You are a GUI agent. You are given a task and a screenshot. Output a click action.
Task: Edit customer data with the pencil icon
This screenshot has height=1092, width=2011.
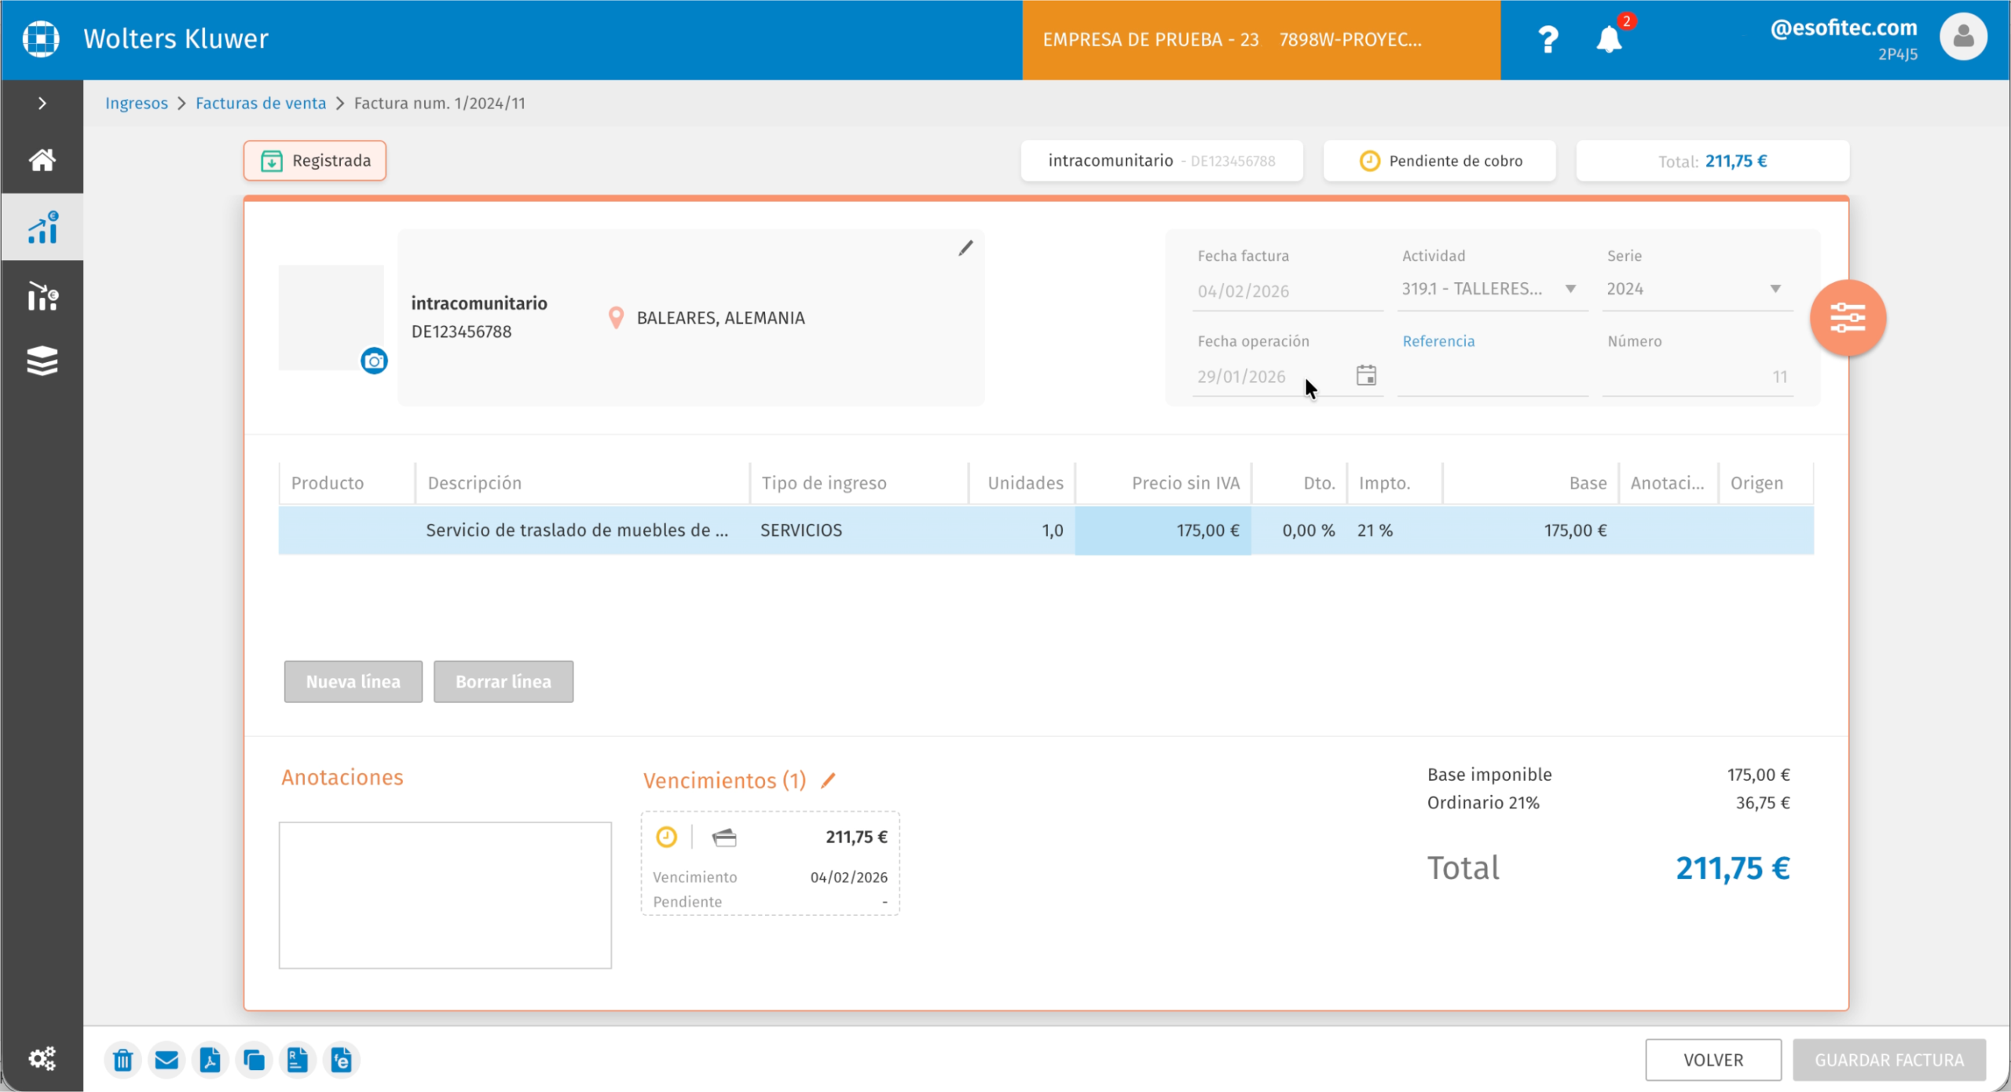pyautogui.click(x=965, y=248)
